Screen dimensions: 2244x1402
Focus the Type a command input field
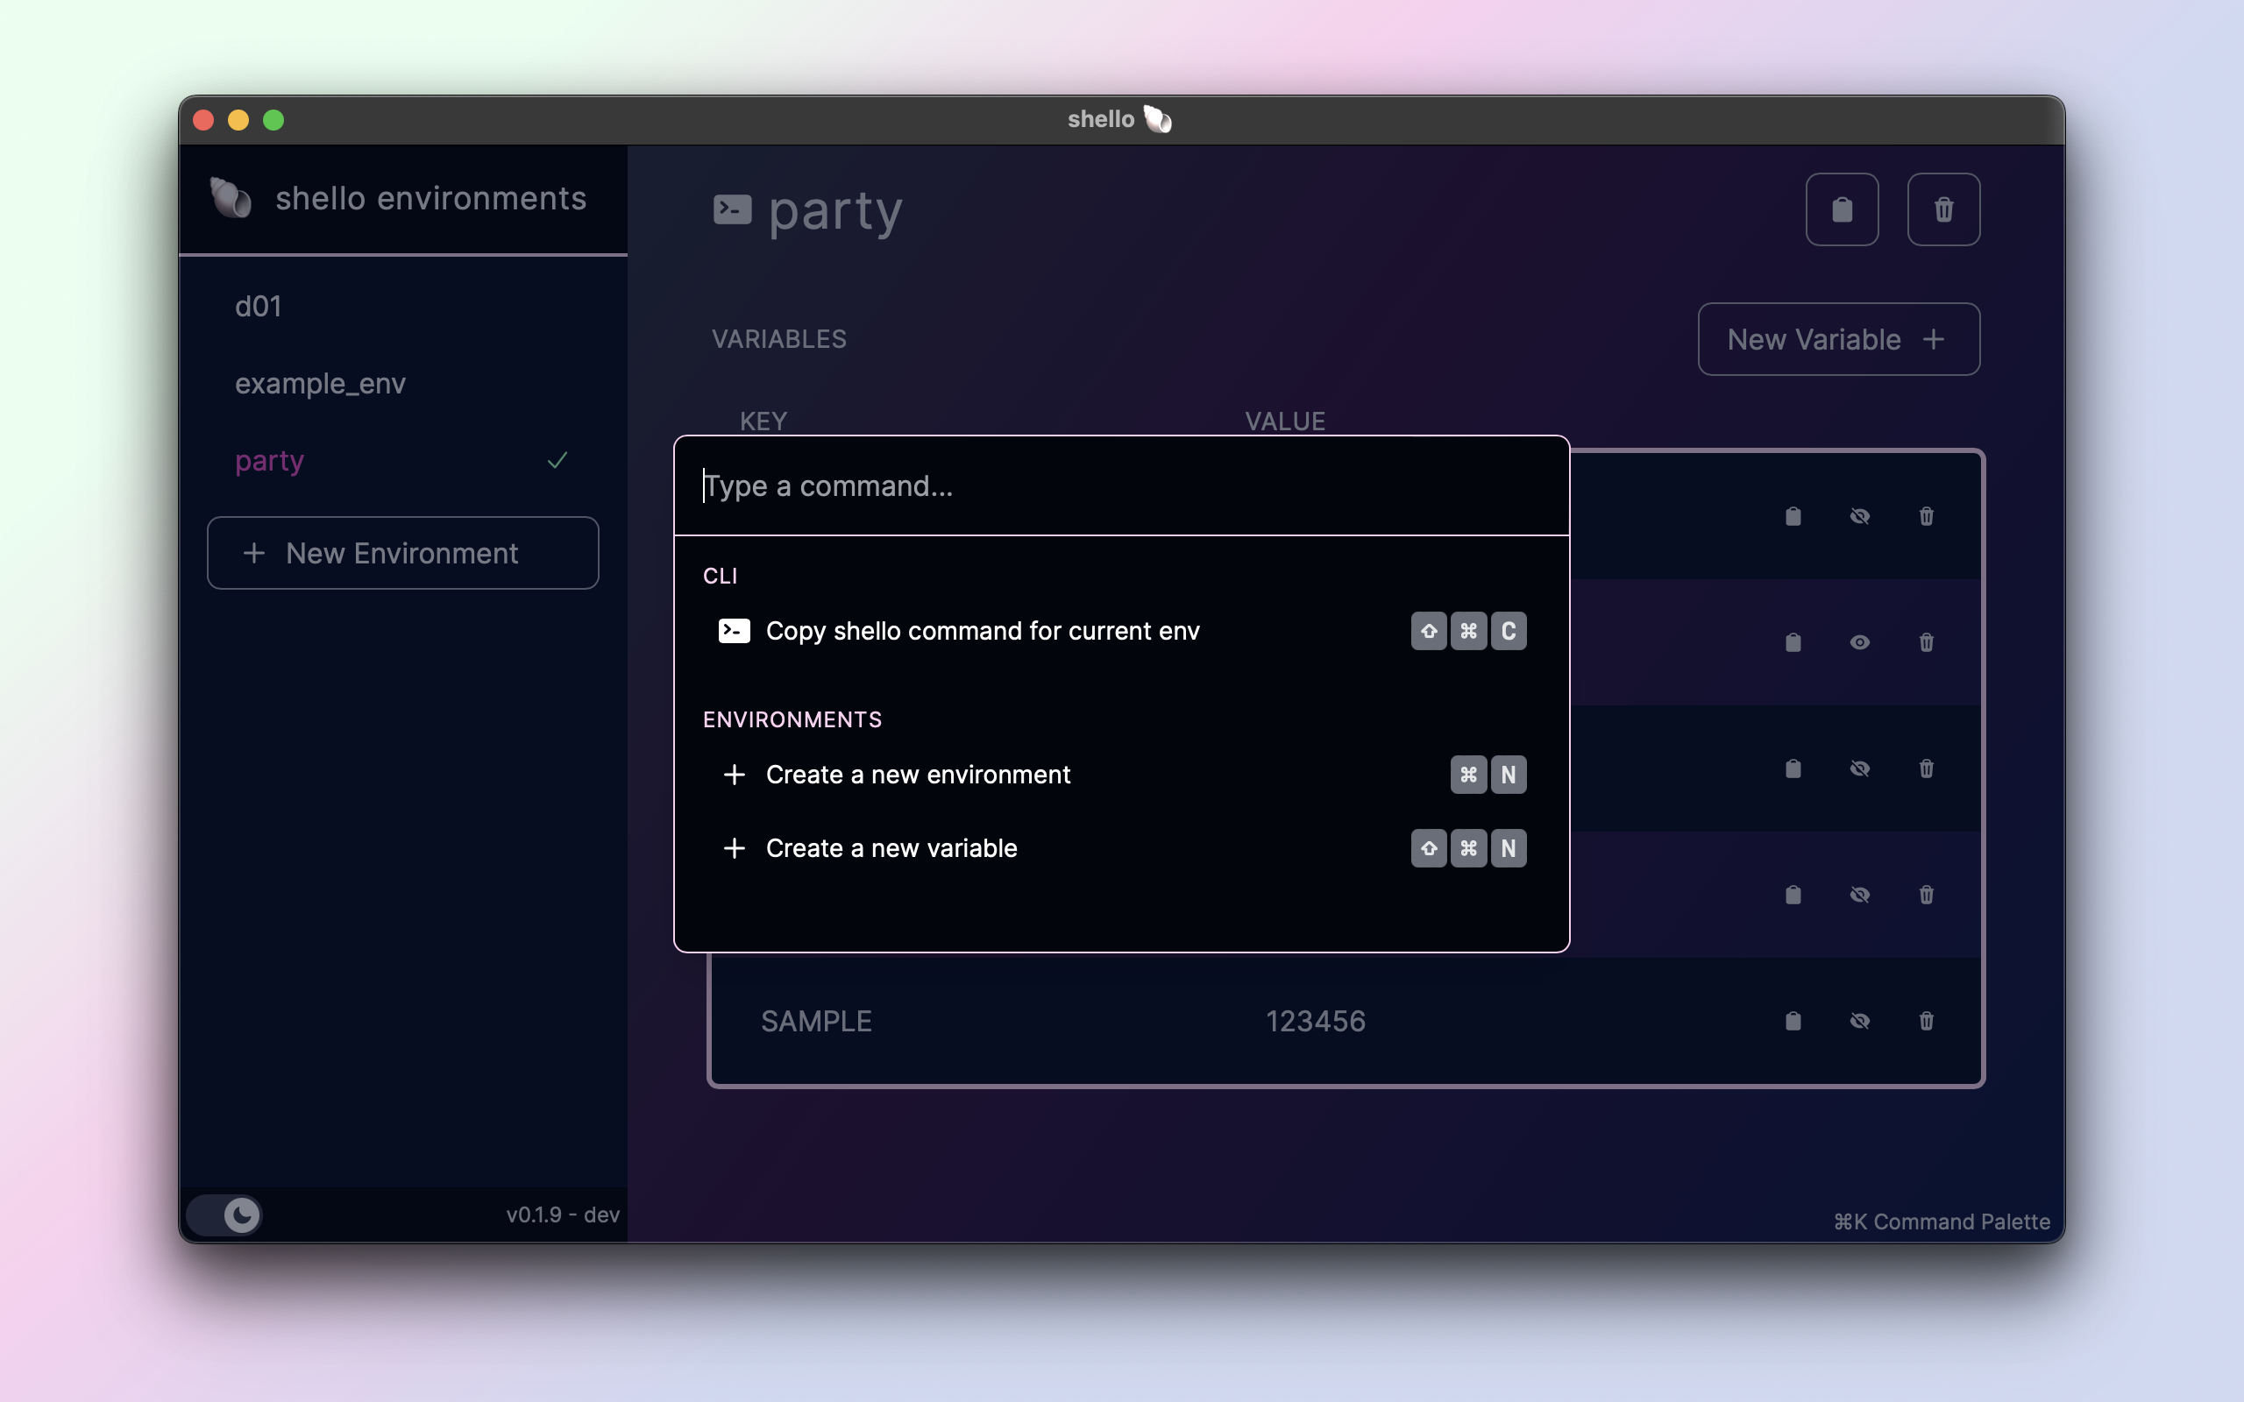pos(1121,485)
